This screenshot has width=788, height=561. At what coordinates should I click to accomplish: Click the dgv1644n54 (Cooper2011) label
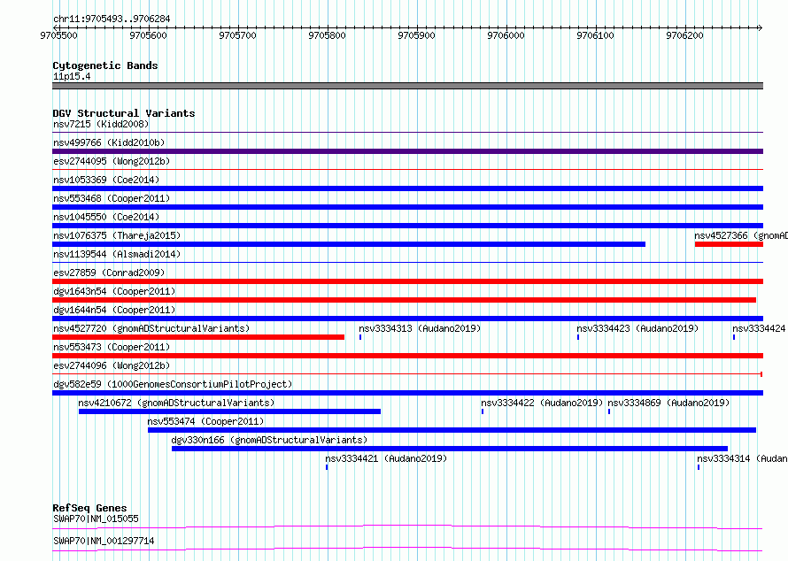[x=114, y=310]
